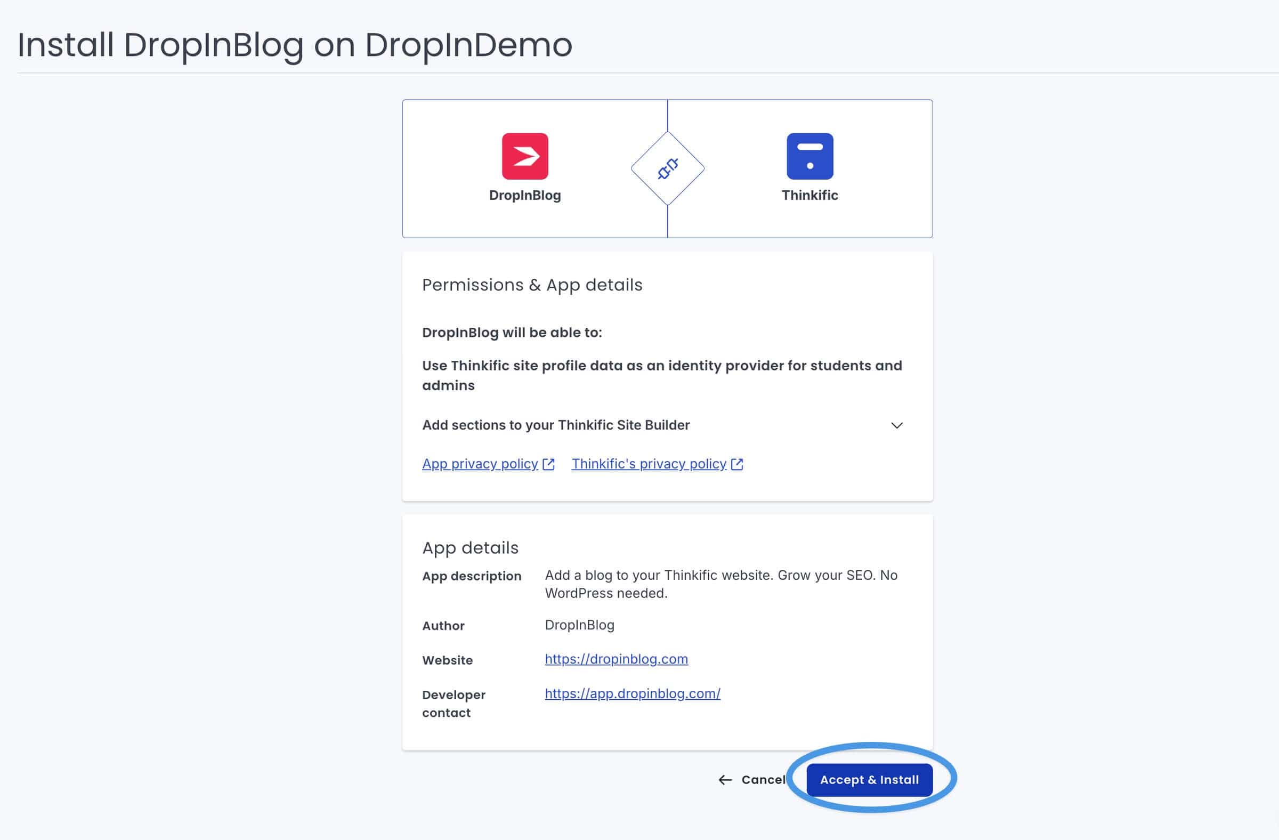Click the plug connection icon in diamond
Viewport: 1279px width, 840px height.
(667, 169)
